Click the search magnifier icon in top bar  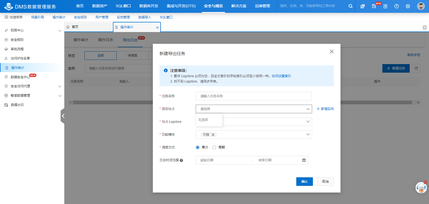350,6
